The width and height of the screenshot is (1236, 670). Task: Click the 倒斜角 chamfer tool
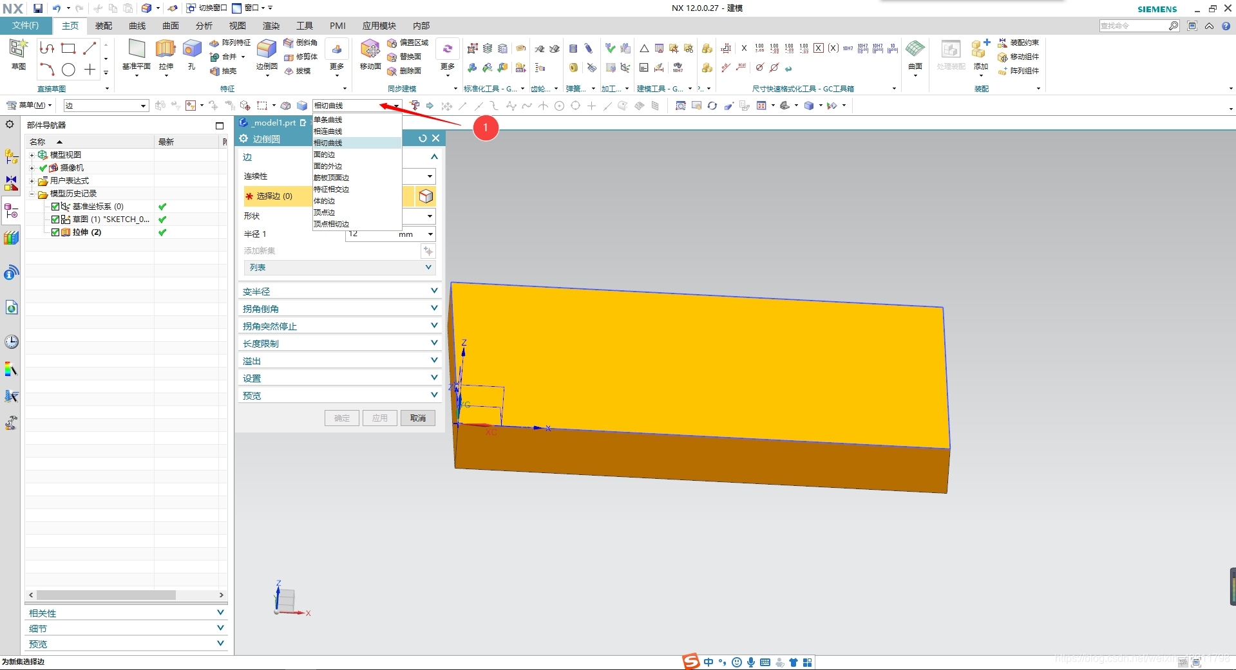[301, 42]
